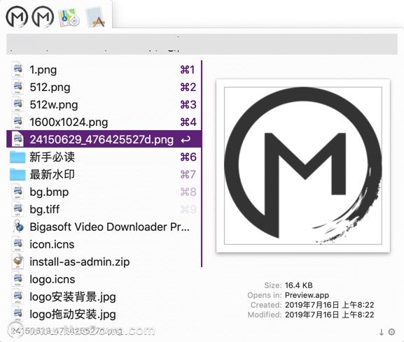
Task: Click the file icon beside 1600x1024.png
Action: coord(18,122)
